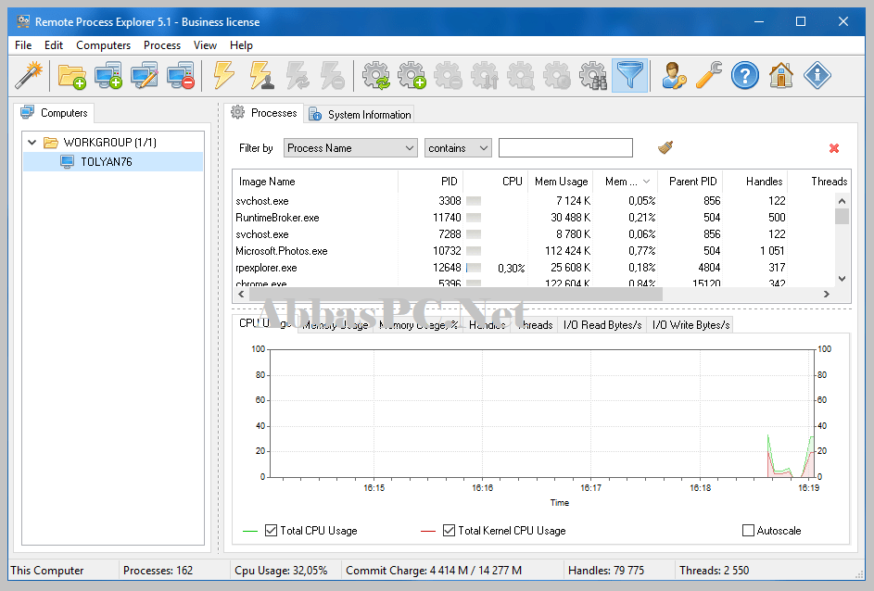Uncheck Total Kernel CPU Usage checkbox
This screenshot has height=591, width=874.
tap(449, 530)
